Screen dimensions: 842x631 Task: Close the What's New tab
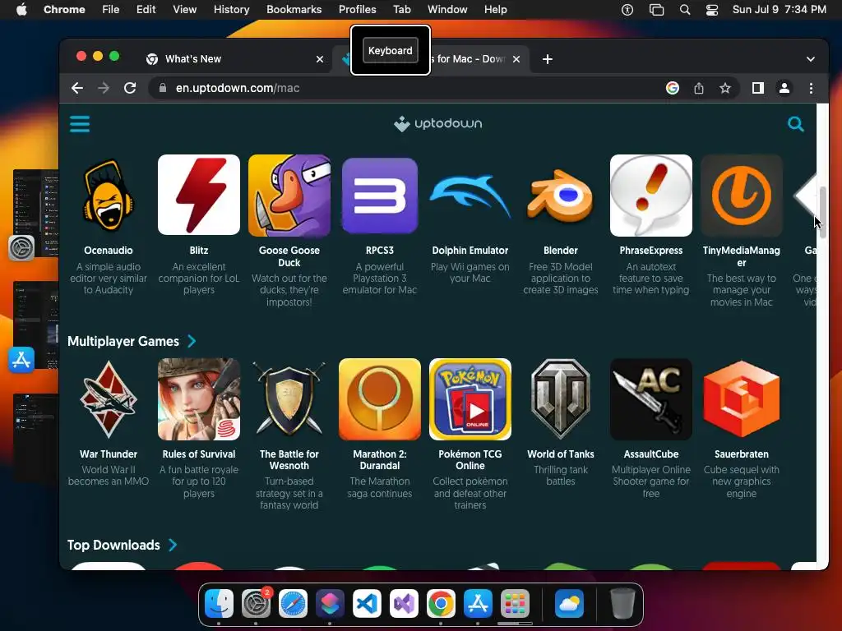pyautogui.click(x=320, y=59)
